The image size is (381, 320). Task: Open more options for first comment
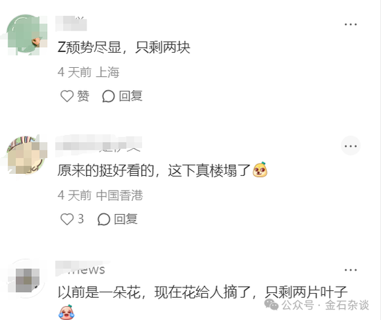[x=351, y=24]
